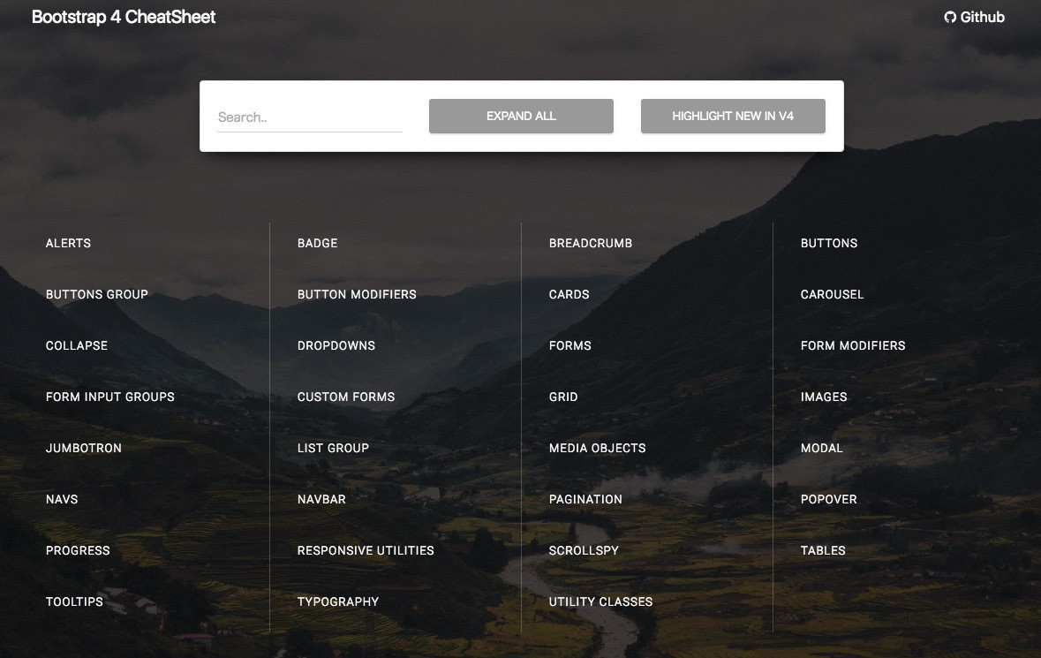Screen dimensions: 1041x658
Task: Expand the CAROUSEL section
Action: coord(832,294)
